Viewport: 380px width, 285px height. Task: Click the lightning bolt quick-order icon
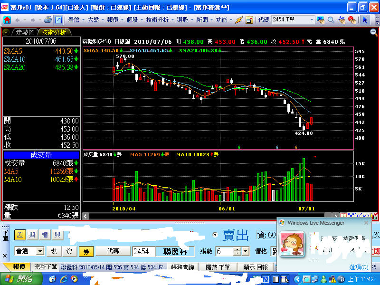239,20
